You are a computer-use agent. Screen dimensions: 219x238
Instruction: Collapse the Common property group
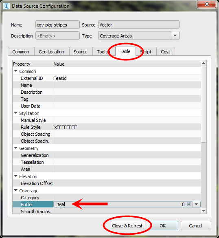coord(15,71)
